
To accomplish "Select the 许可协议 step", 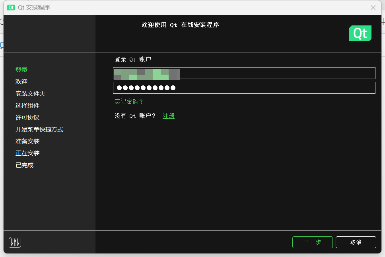I will [27, 118].
